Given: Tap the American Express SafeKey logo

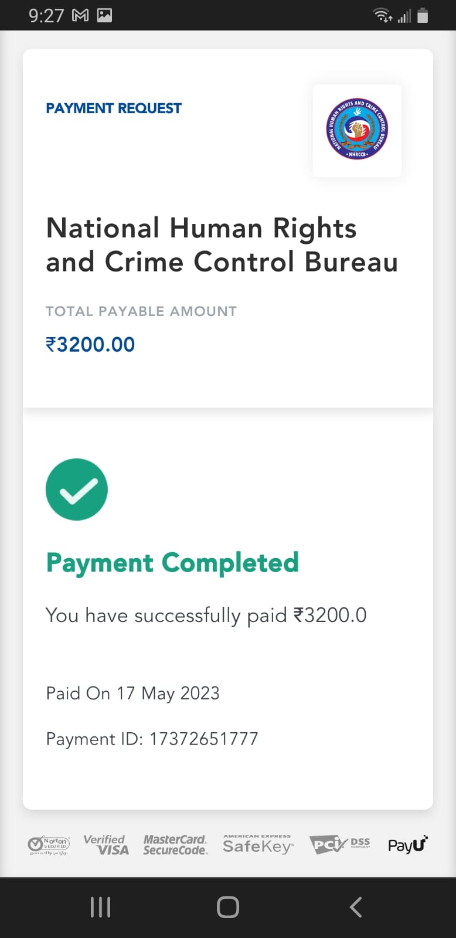Looking at the screenshot, I should coord(258,845).
